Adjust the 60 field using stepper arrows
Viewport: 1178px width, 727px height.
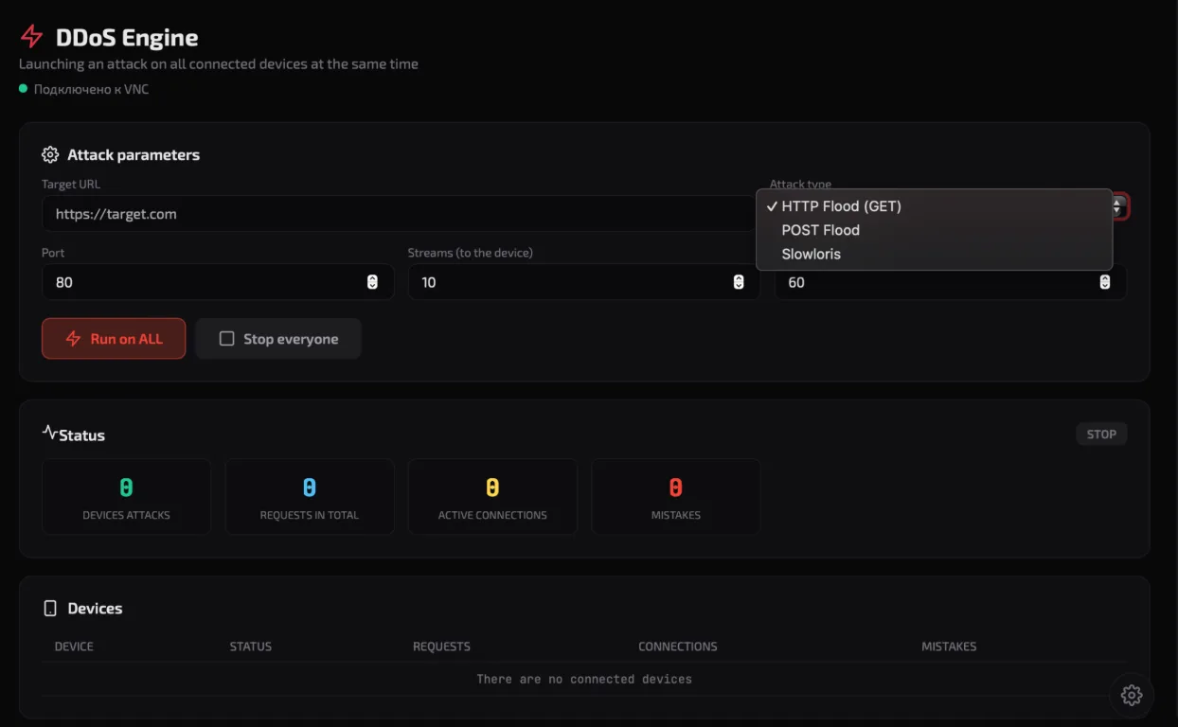coord(1104,282)
